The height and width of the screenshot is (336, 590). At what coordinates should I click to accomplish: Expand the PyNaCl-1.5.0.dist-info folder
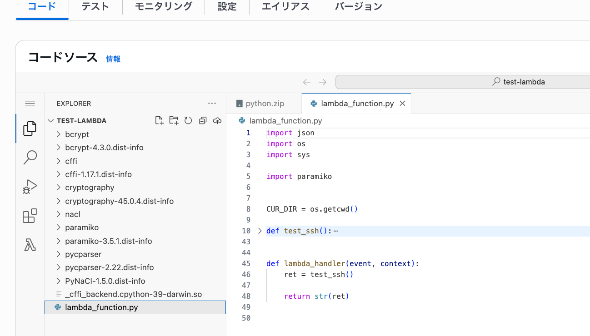coord(58,281)
